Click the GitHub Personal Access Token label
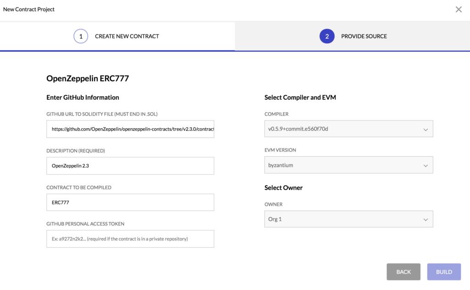 point(85,224)
